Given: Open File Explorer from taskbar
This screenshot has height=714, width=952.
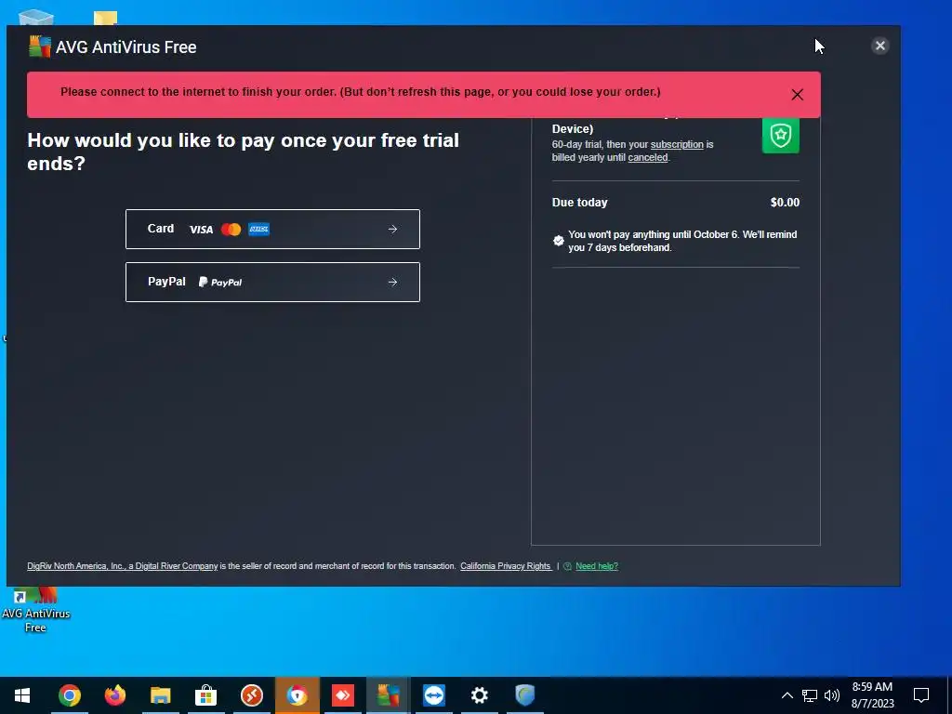Looking at the screenshot, I should [x=160, y=695].
